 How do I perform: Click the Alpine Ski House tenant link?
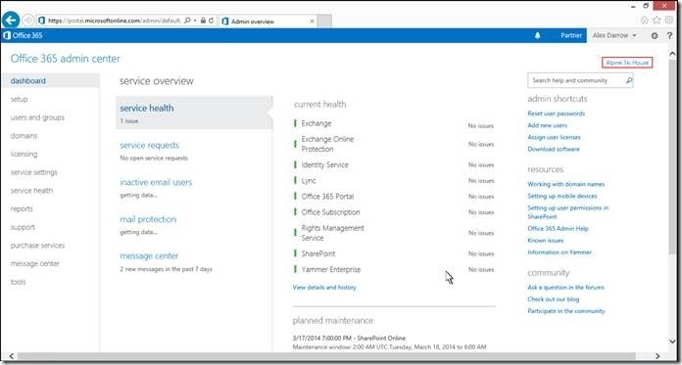pos(627,63)
